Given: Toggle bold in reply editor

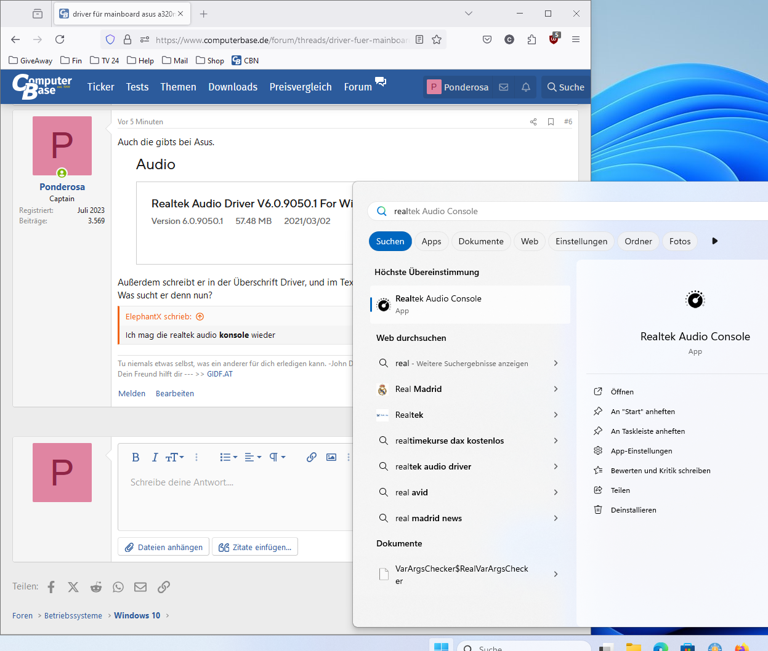Looking at the screenshot, I should tap(135, 457).
